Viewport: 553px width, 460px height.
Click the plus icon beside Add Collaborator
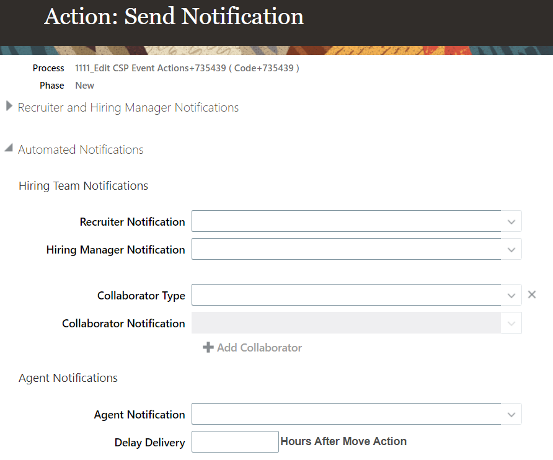(208, 347)
